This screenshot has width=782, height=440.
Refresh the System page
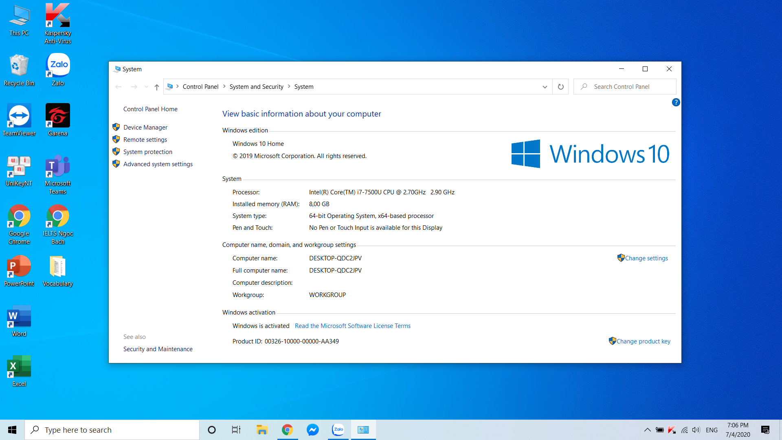[x=560, y=87]
